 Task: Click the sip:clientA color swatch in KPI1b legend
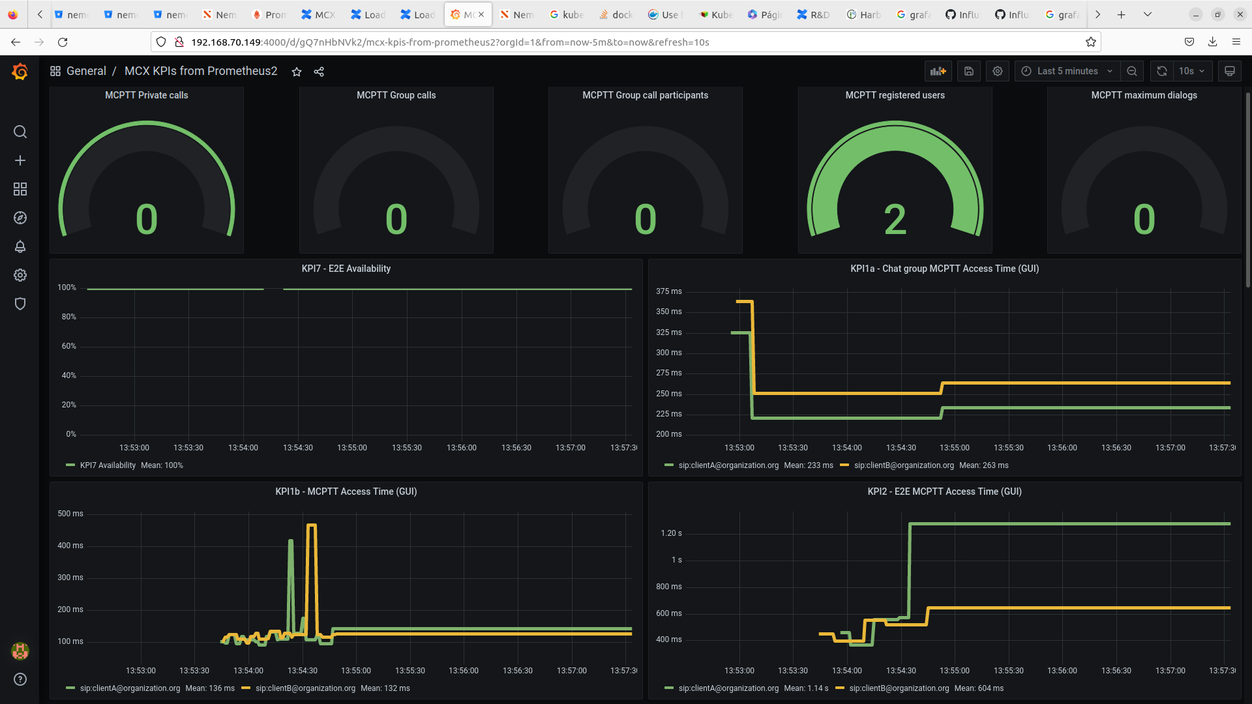pos(70,688)
